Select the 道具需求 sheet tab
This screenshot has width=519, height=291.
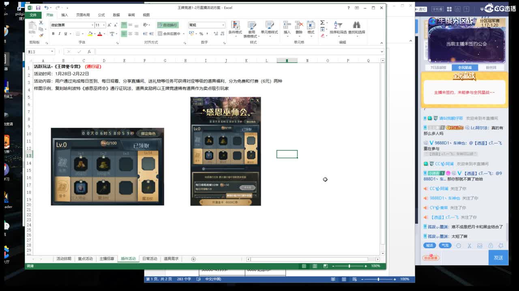click(171, 259)
